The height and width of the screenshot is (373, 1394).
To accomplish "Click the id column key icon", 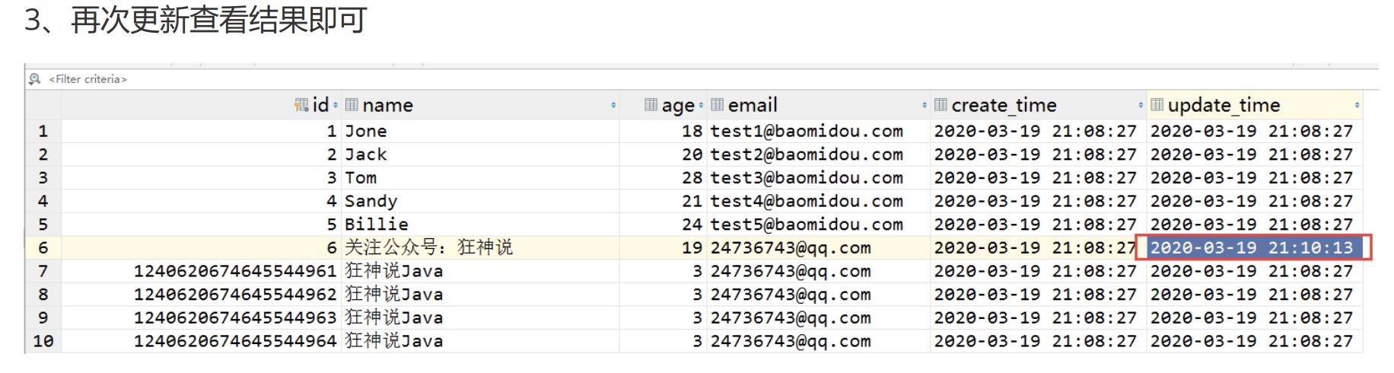I will point(301,105).
